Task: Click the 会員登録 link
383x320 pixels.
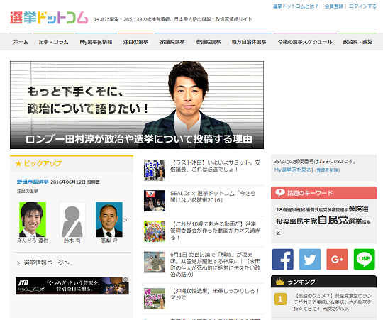Action: 334,6
